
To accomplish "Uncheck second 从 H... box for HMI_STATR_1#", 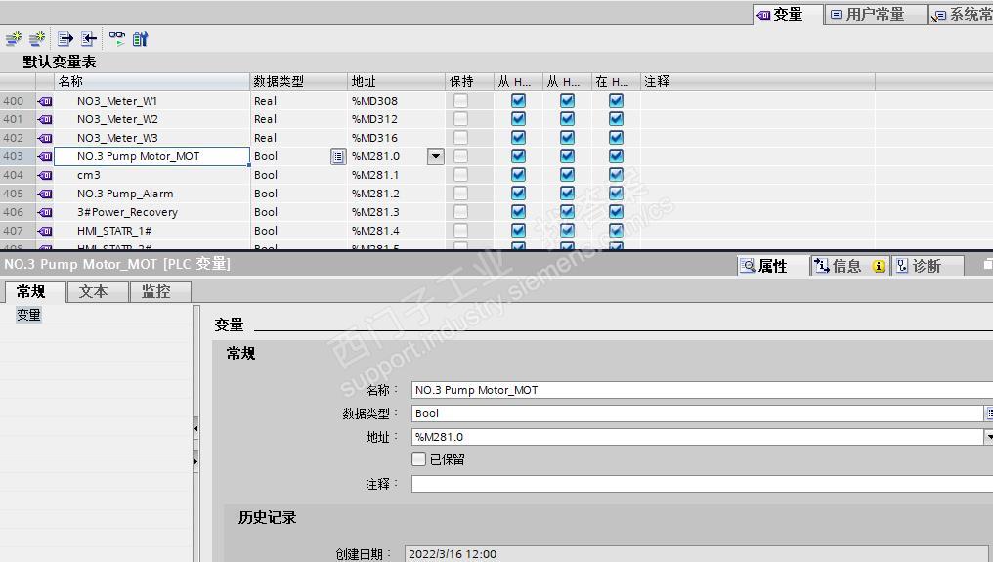I will pyautogui.click(x=567, y=231).
